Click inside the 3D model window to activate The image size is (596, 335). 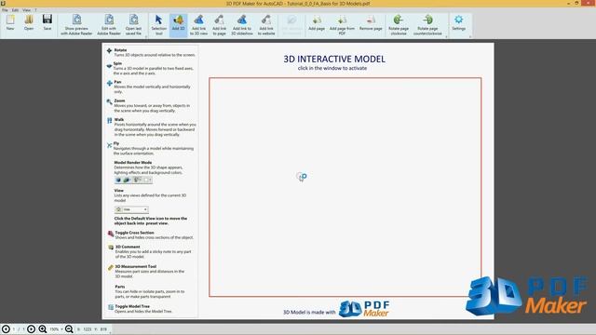click(x=345, y=187)
